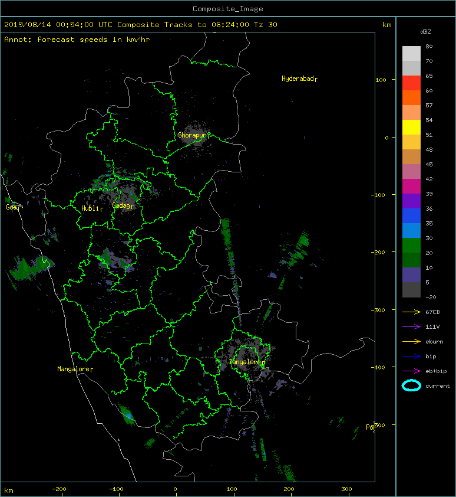Select the dark gray -20 dBZ swatch
Viewport: 456px width, 497px height.
click(x=411, y=290)
